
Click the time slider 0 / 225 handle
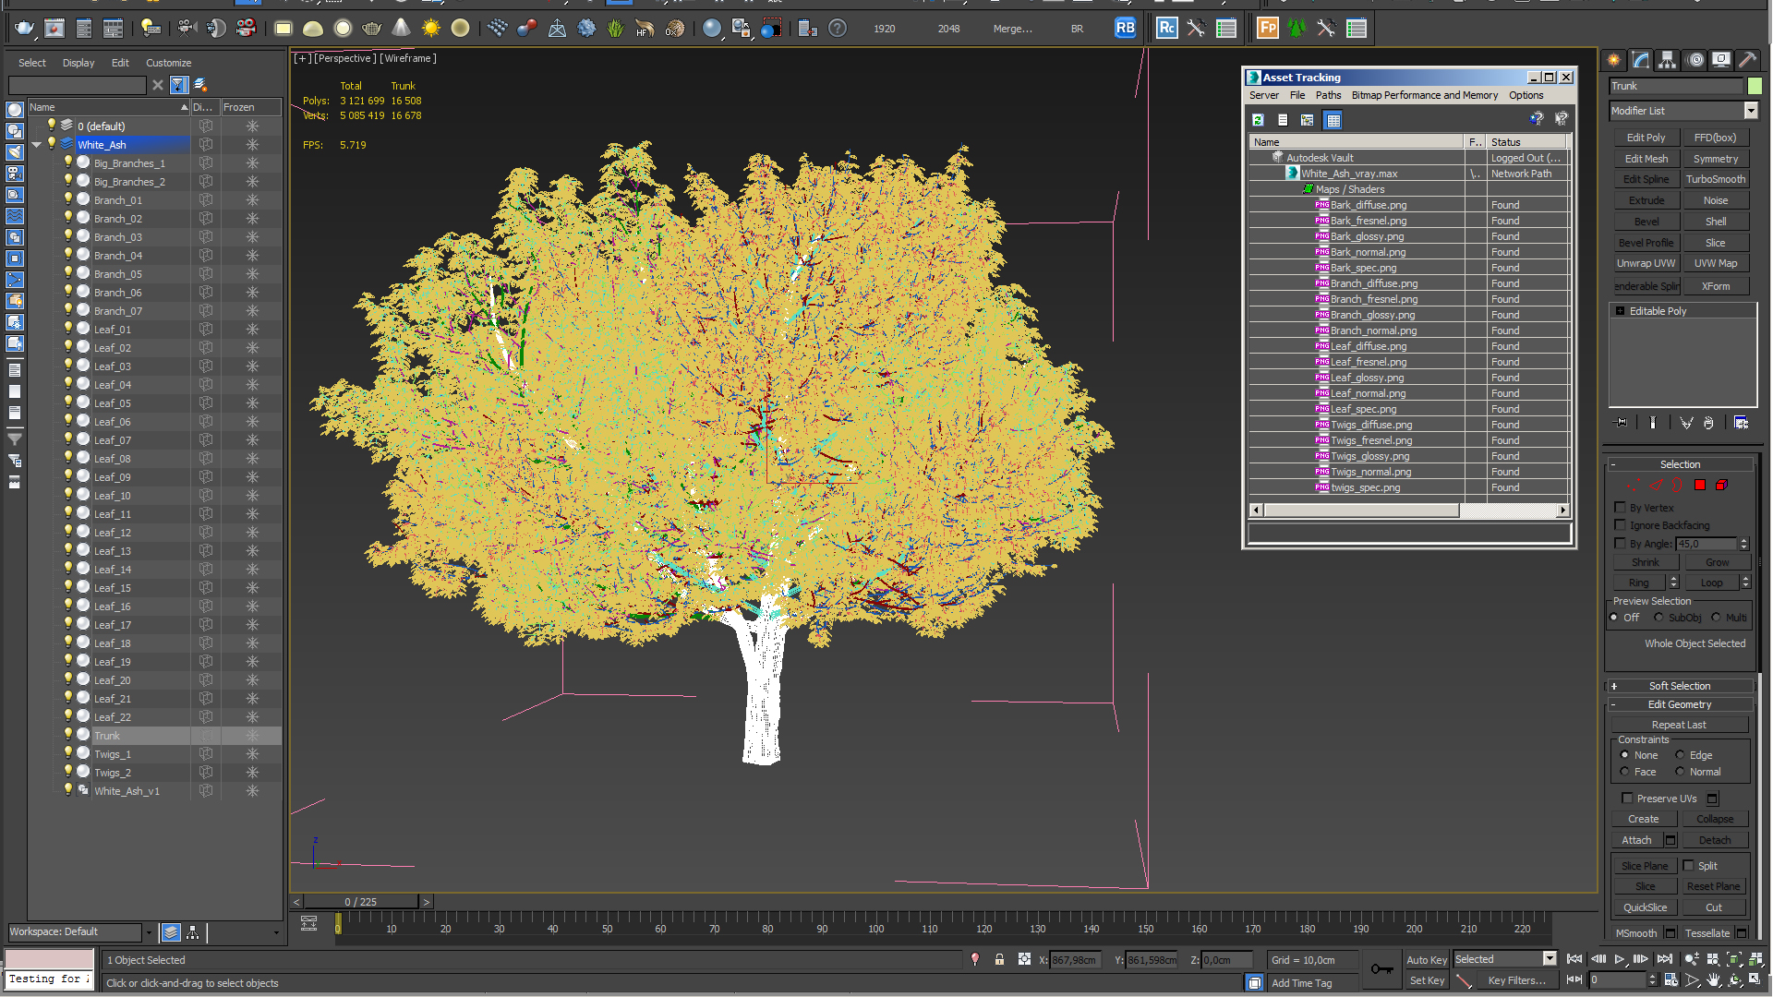[361, 902]
